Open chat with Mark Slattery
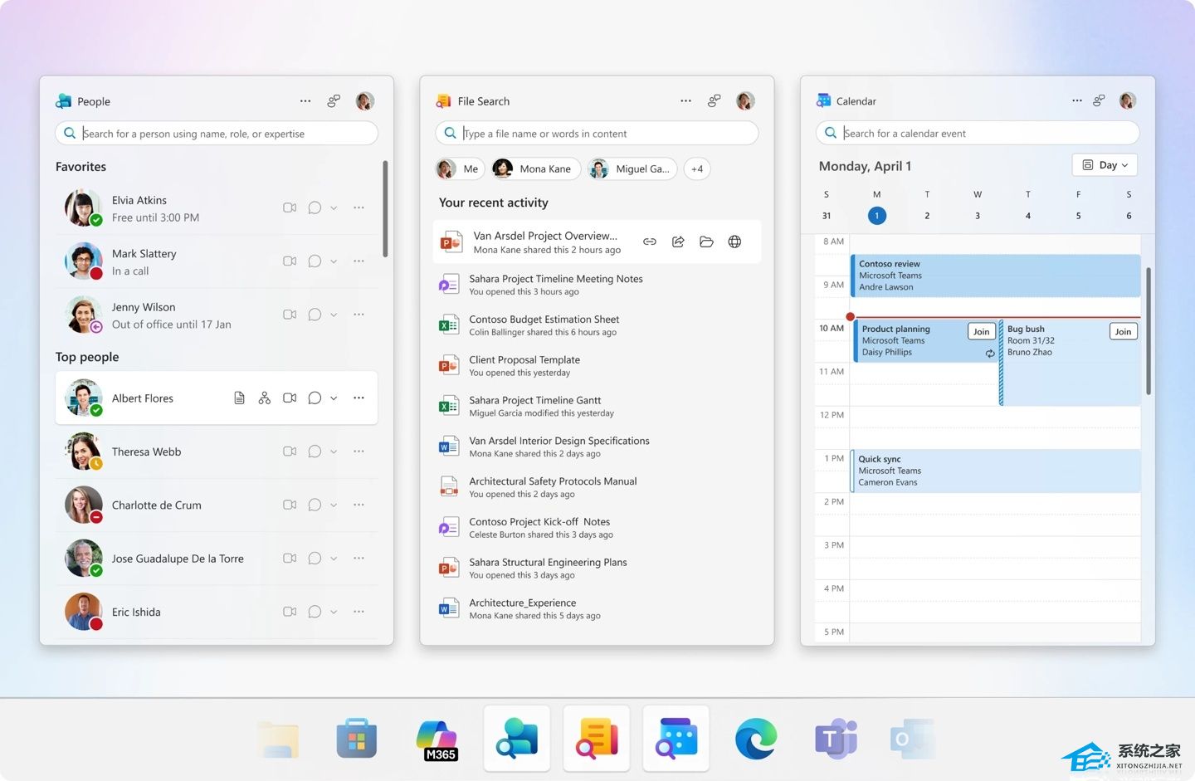 point(315,261)
